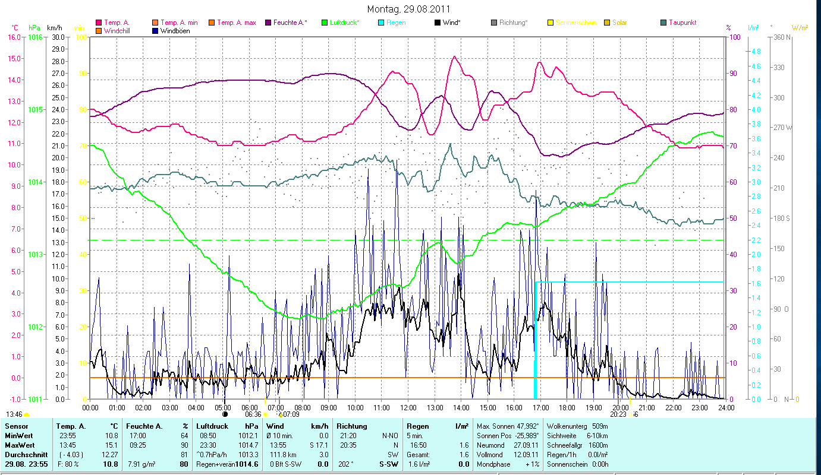Click the Sonnen Pos -25,989° entry
This screenshot has height=475, width=821.
[x=508, y=435]
